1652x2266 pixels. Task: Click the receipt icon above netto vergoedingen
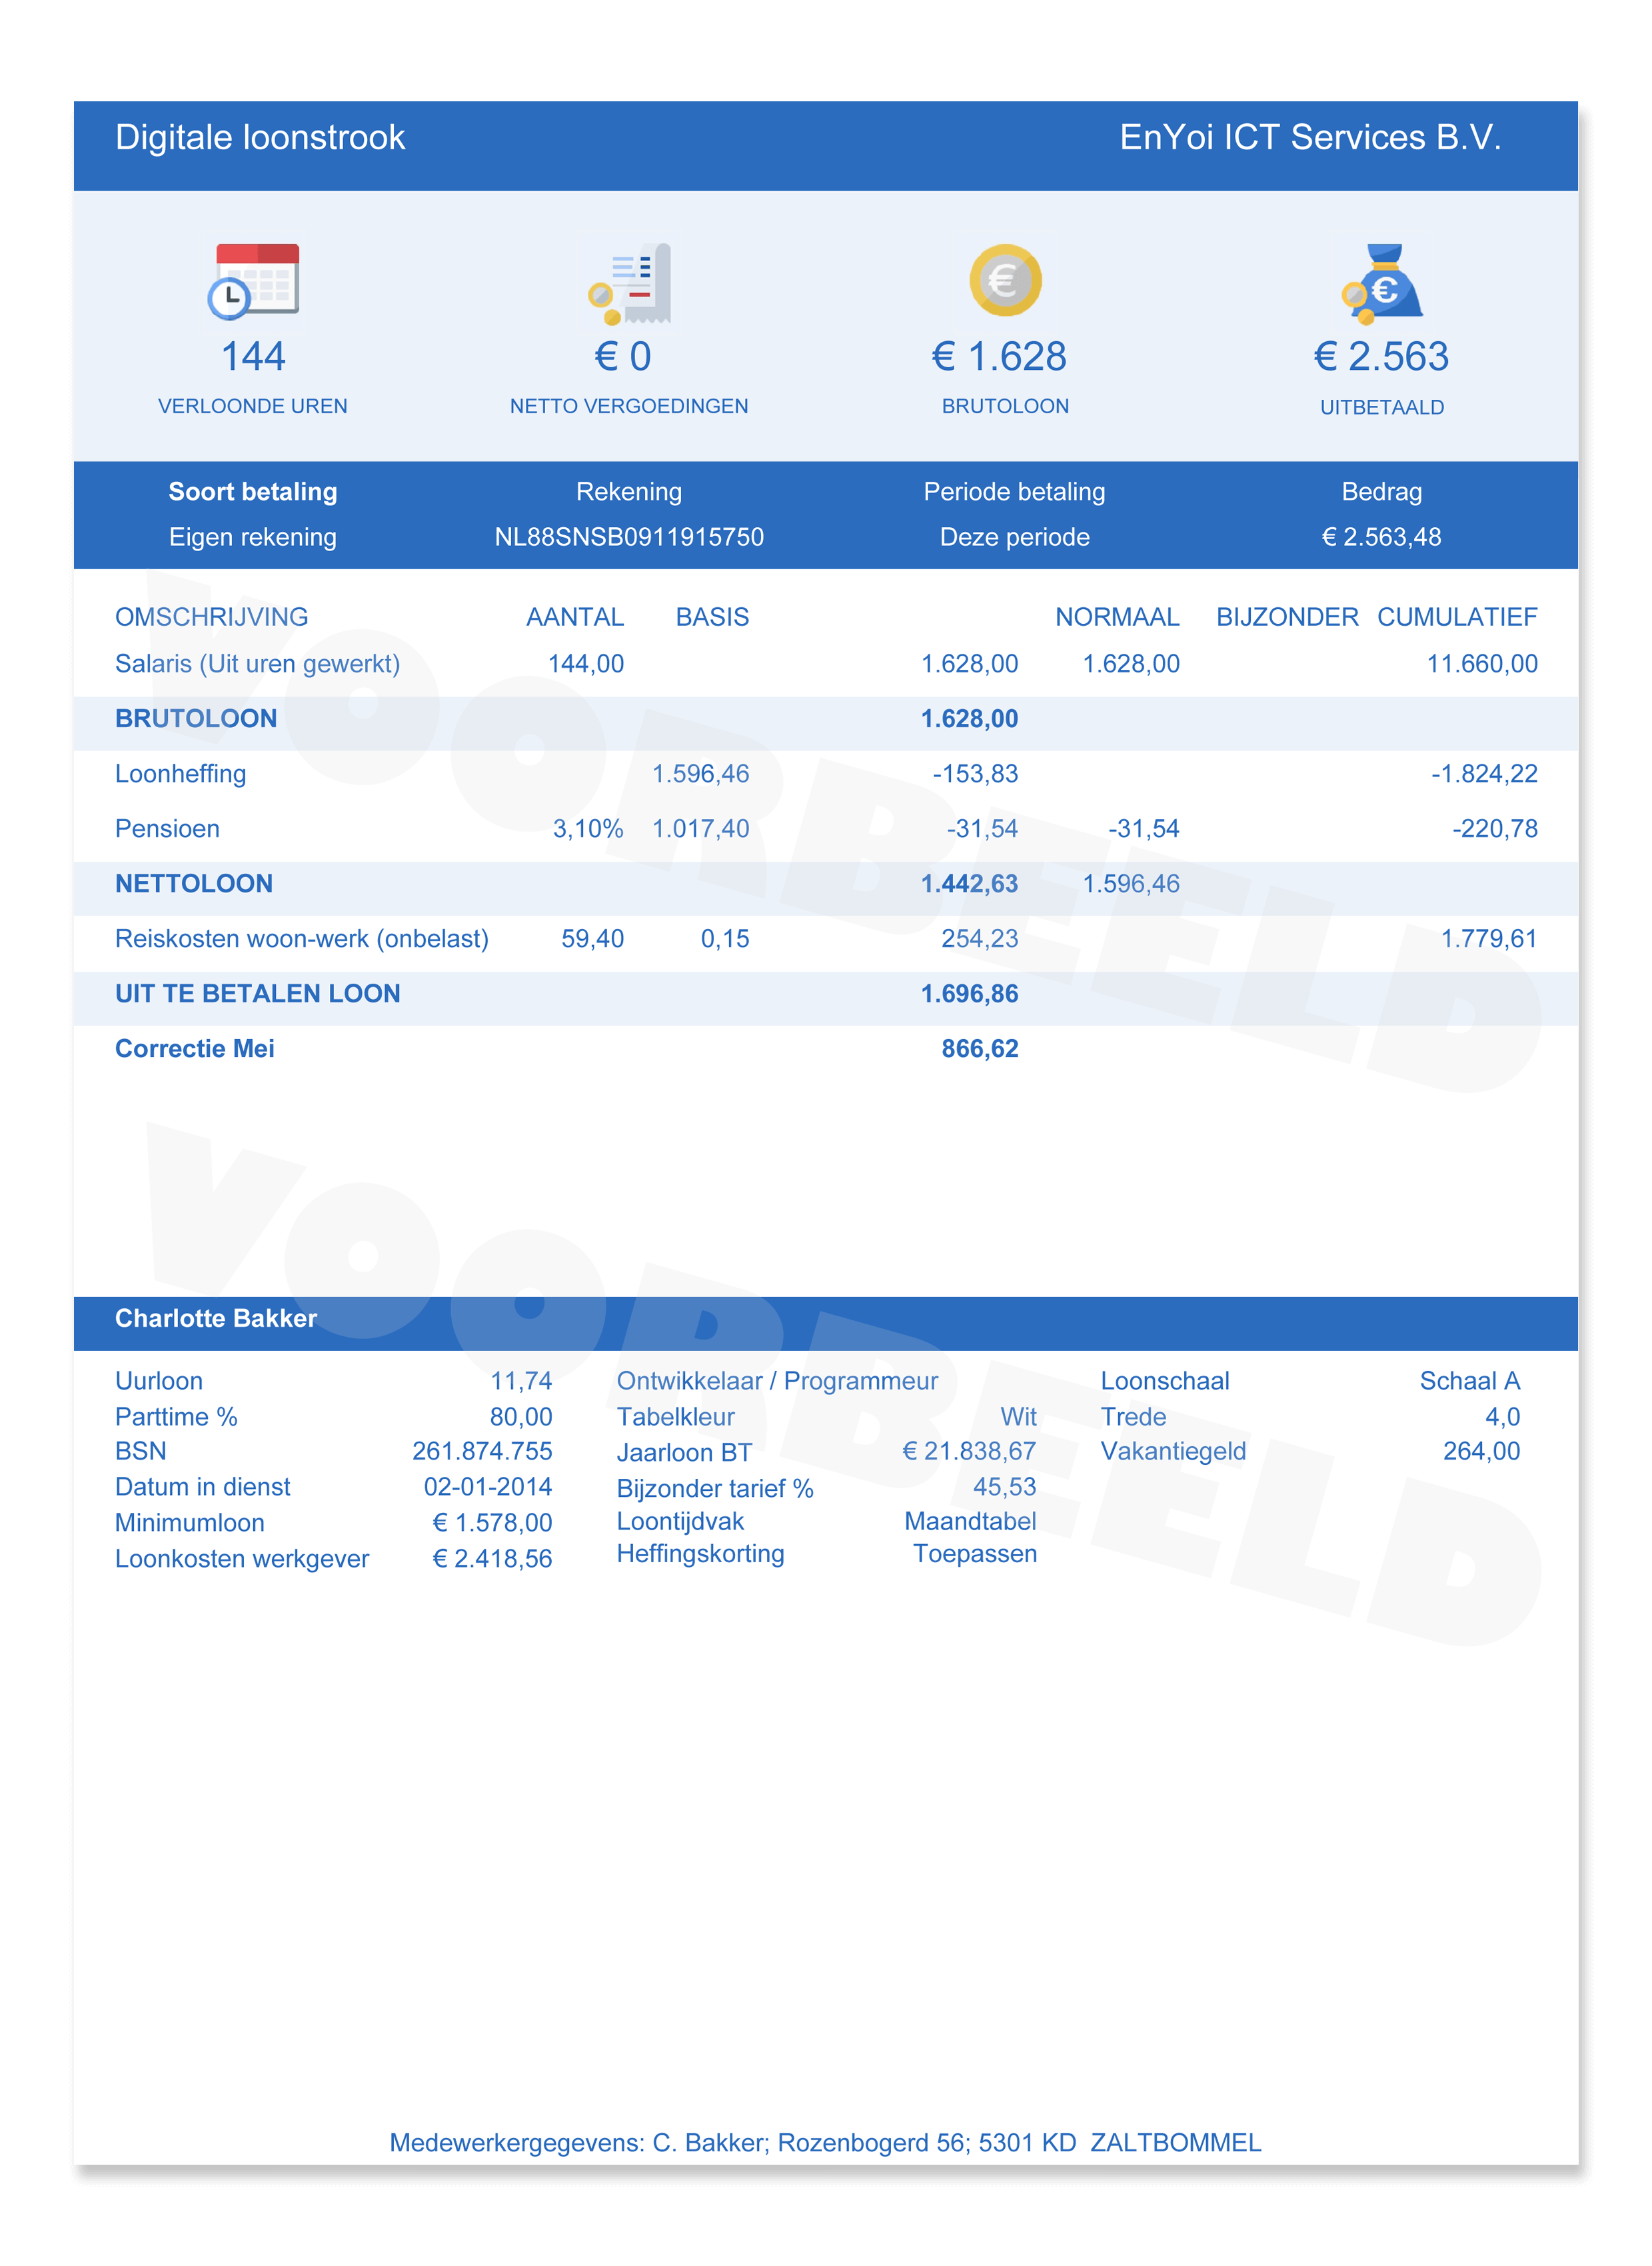pos(629,283)
